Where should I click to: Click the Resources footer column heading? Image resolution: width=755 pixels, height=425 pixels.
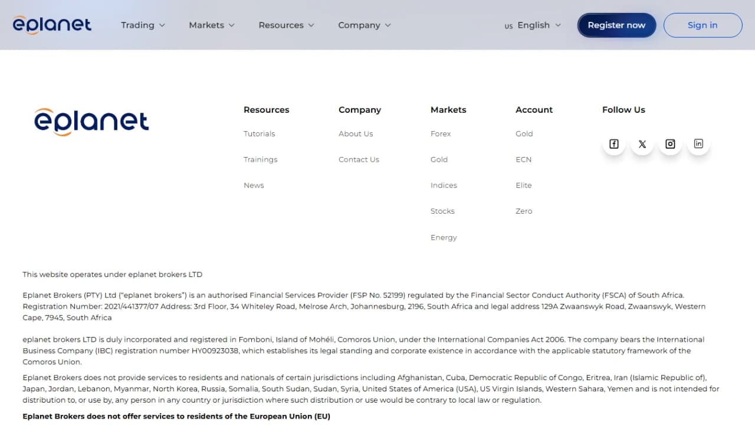[267, 110]
